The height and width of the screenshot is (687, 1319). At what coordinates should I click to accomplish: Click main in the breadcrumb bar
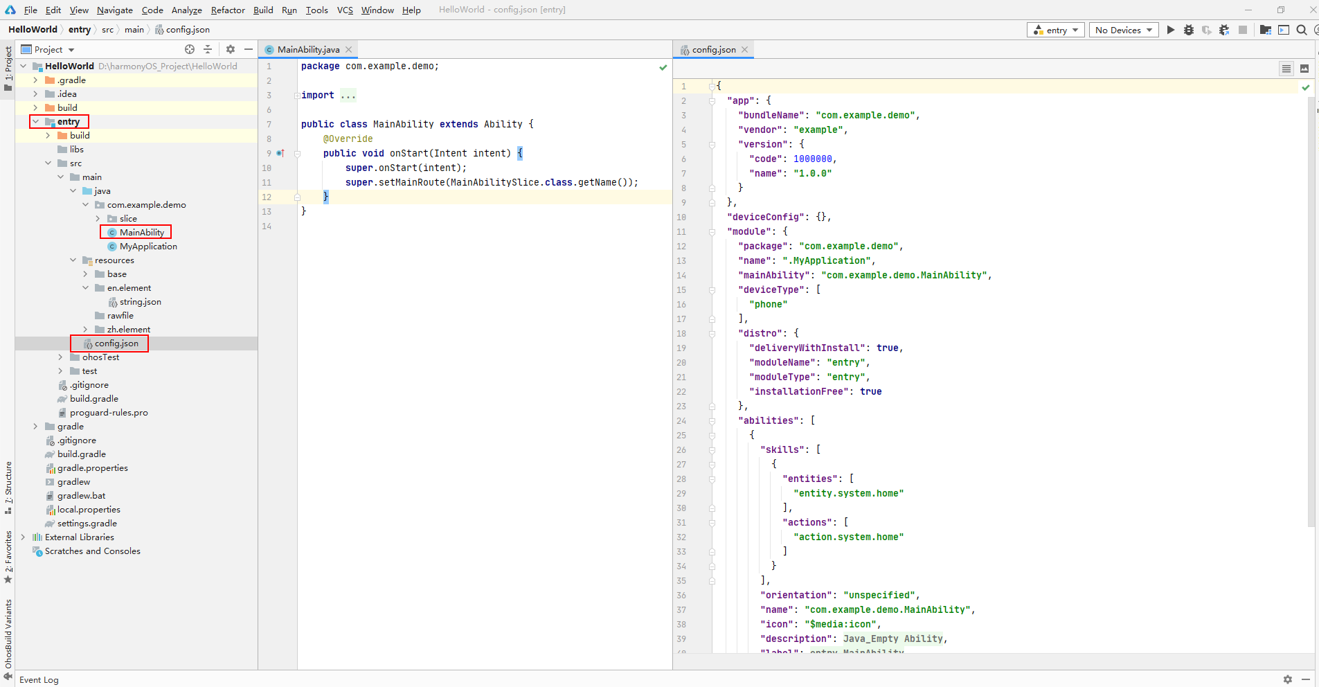134,29
